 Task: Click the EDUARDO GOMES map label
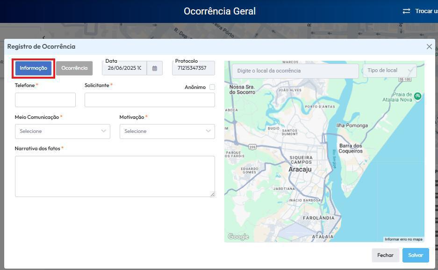pos(250,170)
